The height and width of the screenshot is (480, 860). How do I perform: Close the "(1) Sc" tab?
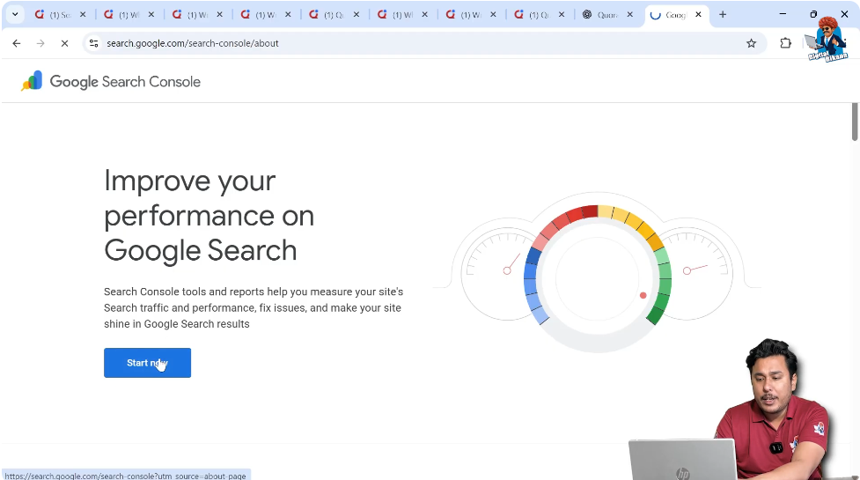(x=83, y=15)
